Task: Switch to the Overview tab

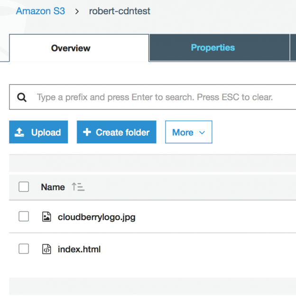Action: (x=79, y=48)
